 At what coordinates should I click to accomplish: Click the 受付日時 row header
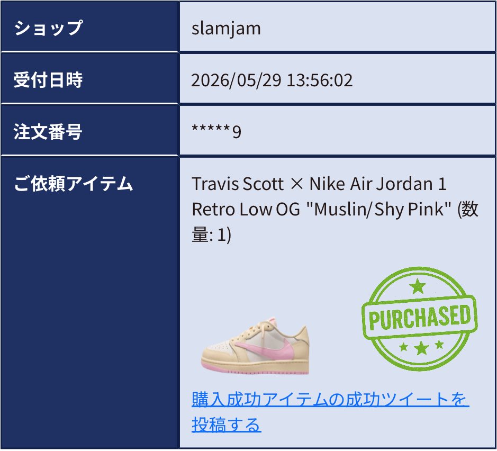(x=48, y=79)
